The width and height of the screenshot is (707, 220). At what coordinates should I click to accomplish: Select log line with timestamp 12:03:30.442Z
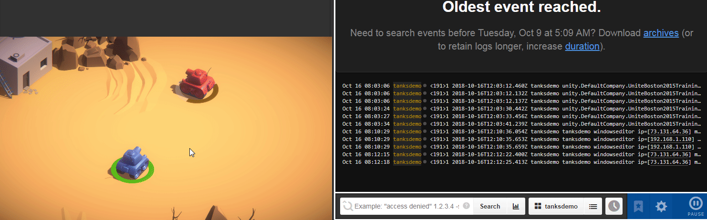pos(522,109)
